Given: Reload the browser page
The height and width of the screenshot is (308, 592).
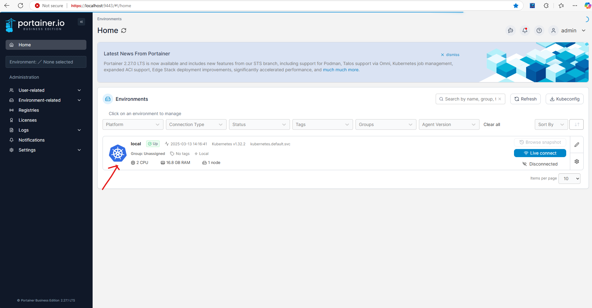Looking at the screenshot, I should (21, 6).
